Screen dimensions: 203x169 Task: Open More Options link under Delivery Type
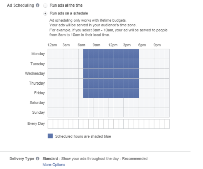[x=54, y=165]
